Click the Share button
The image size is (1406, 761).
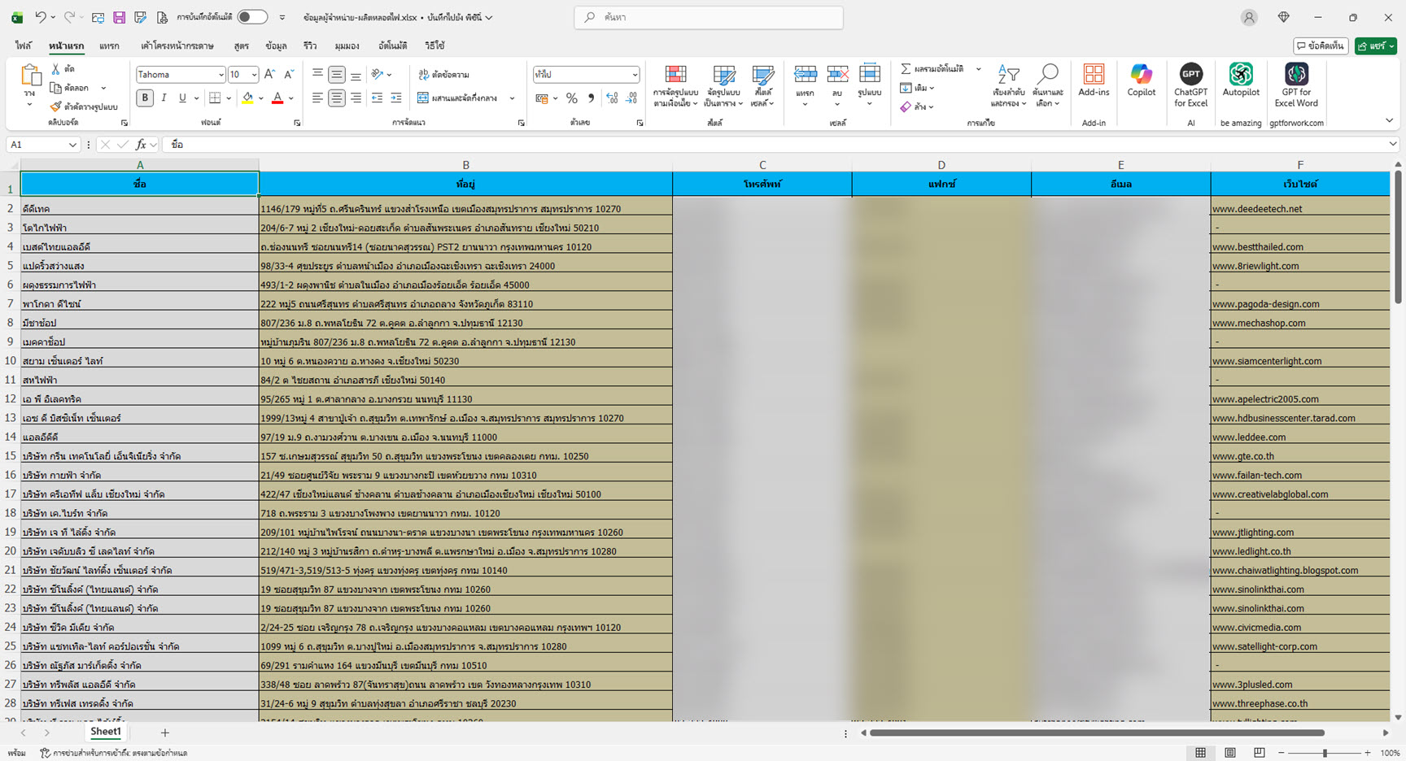(x=1374, y=46)
